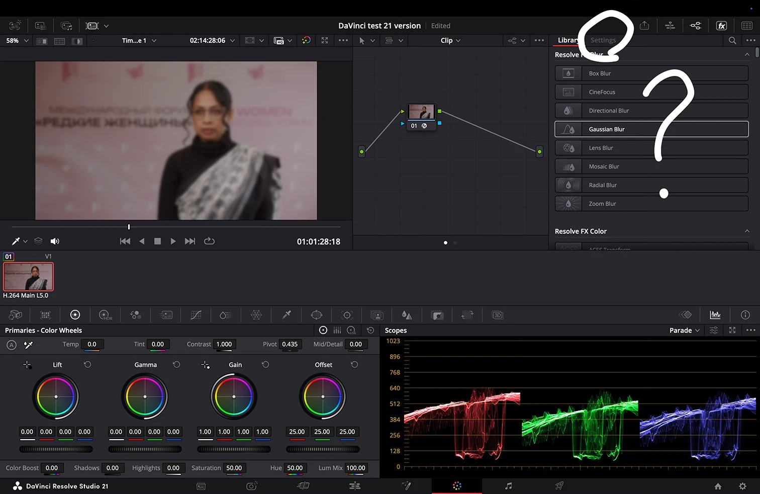Image resolution: width=760 pixels, height=494 pixels.
Task: Select the Zoom Blur effect
Action: tap(651, 204)
